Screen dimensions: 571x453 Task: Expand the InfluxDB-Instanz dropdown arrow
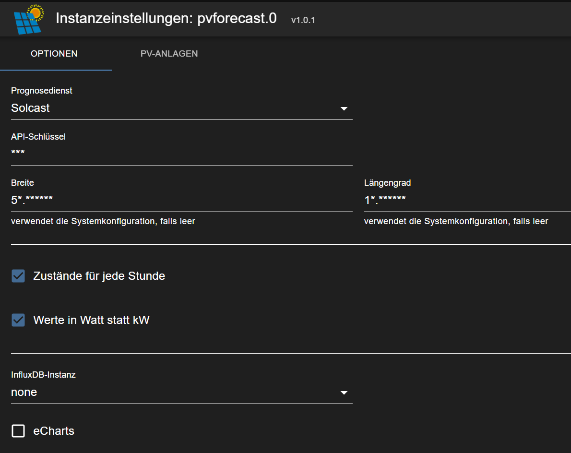click(x=344, y=393)
